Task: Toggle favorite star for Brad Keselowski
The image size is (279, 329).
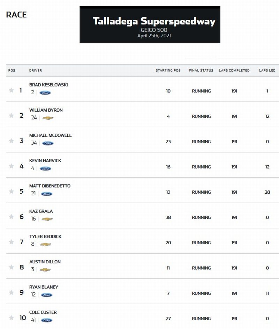Action: 11,90
